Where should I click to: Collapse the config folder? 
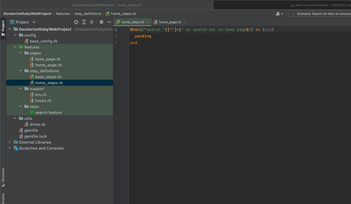(15, 35)
